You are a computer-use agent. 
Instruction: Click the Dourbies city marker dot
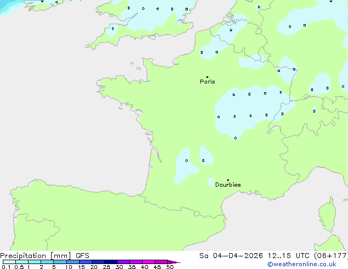click(x=228, y=180)
